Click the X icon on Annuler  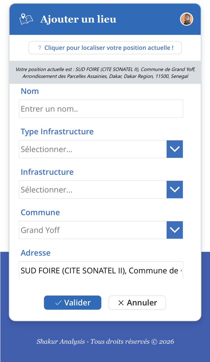121,303
